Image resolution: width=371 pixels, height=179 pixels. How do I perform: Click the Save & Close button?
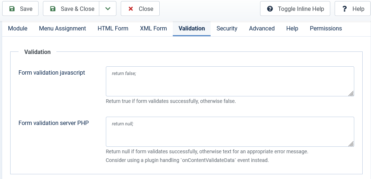coord(71,9)
